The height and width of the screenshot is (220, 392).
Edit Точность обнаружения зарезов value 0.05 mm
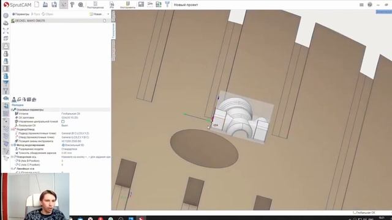point(67,153)
